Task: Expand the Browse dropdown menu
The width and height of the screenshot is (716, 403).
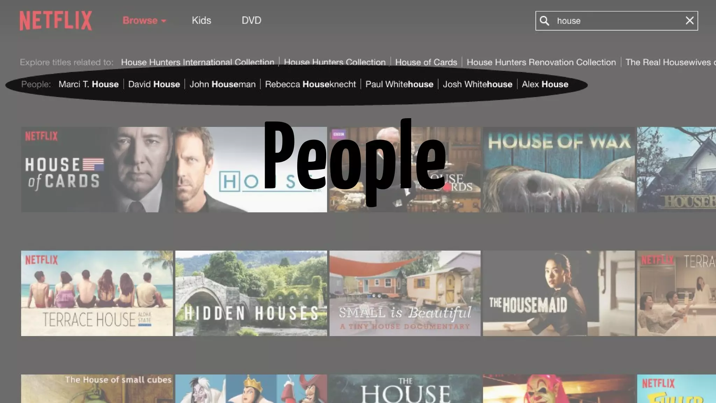Action: point(144,21)
